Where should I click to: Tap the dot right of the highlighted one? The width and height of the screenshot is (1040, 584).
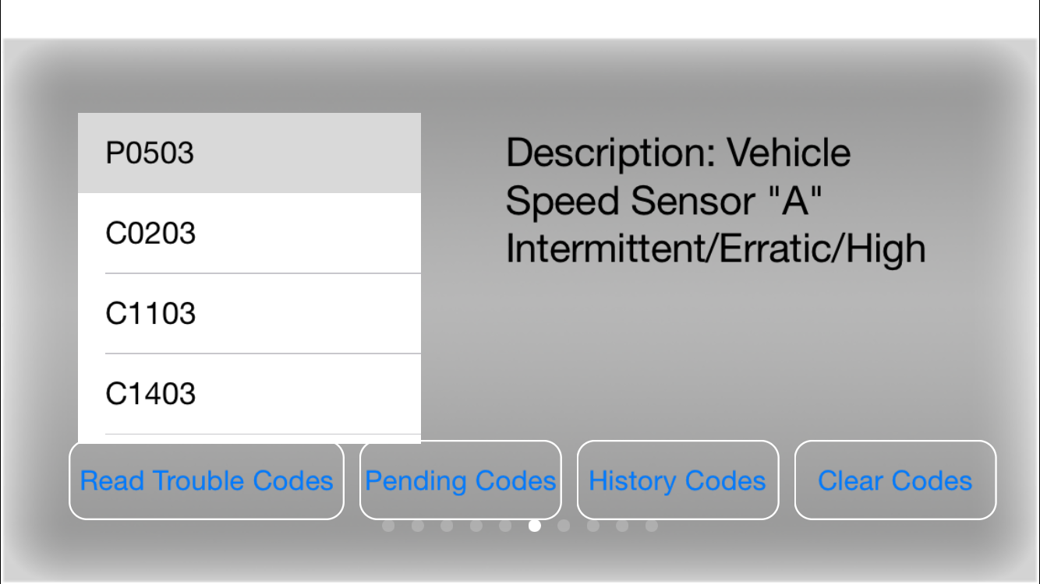coord(564,526)
